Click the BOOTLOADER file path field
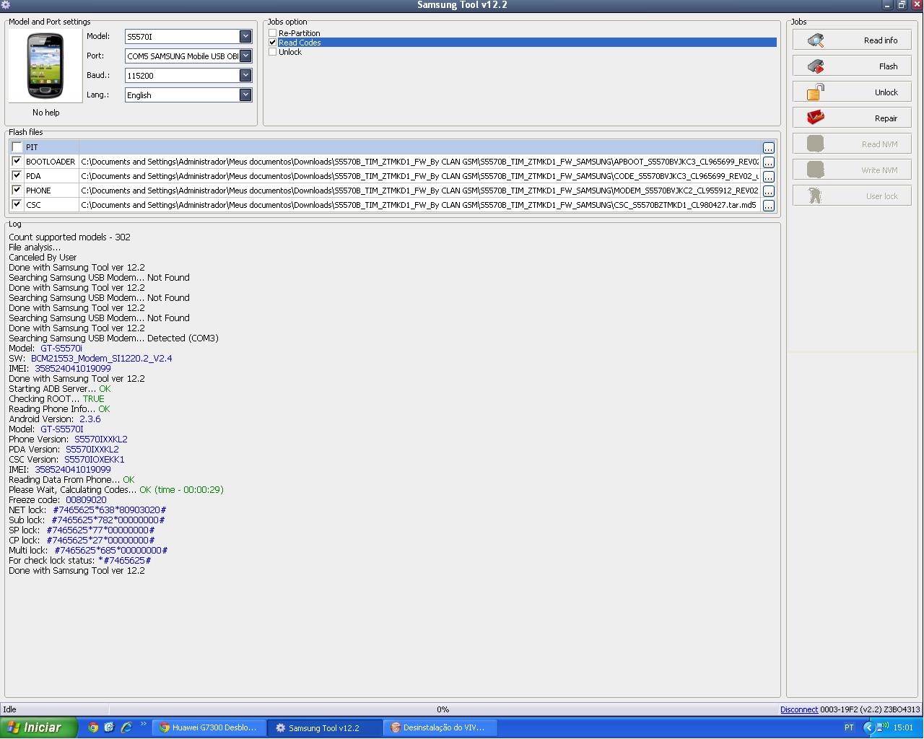The image size is (924, 739). tap(419, 162)
